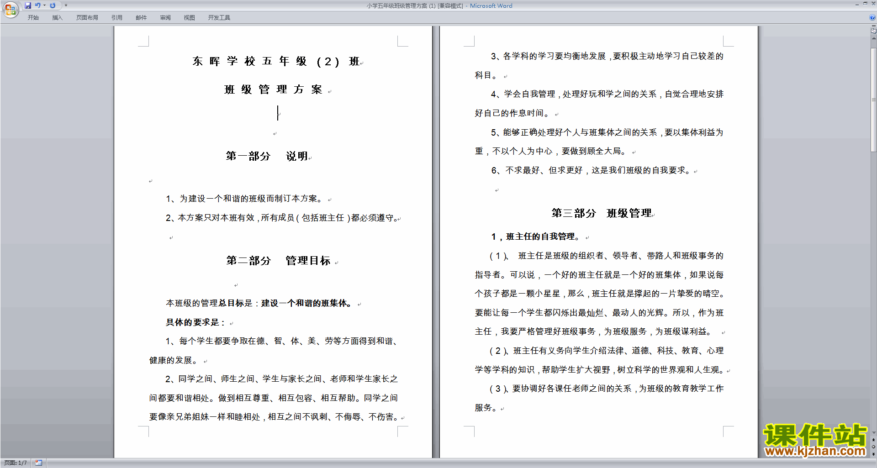Open Select Browse Object round button
The height and width of the screenshot is (468, 877).
[873, 447]
